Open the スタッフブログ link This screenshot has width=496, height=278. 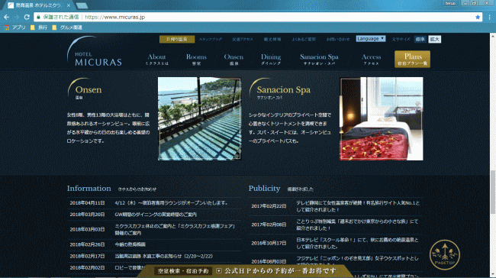211,39
